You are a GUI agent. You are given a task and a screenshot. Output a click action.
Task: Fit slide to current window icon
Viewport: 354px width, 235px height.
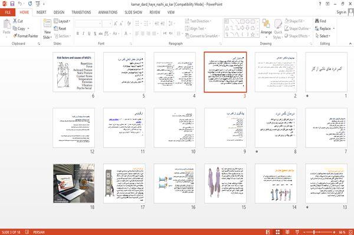[350, 232]
